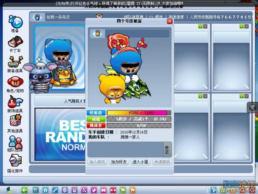The image size is (258, 194).
Task: Close the top-right empty slot with X
Action: 247,26
